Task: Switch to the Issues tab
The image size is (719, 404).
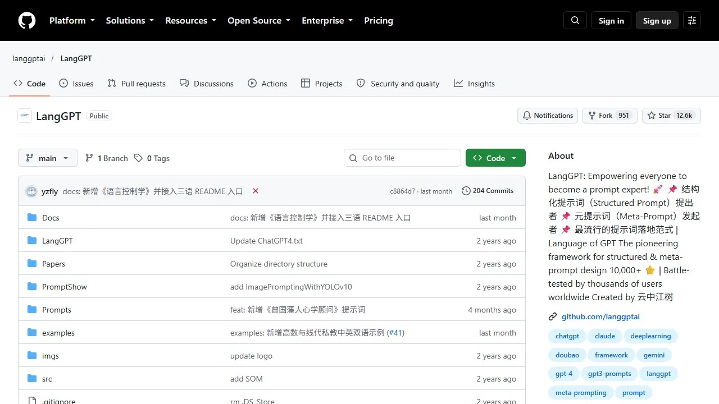Action: tap(76, 84)
